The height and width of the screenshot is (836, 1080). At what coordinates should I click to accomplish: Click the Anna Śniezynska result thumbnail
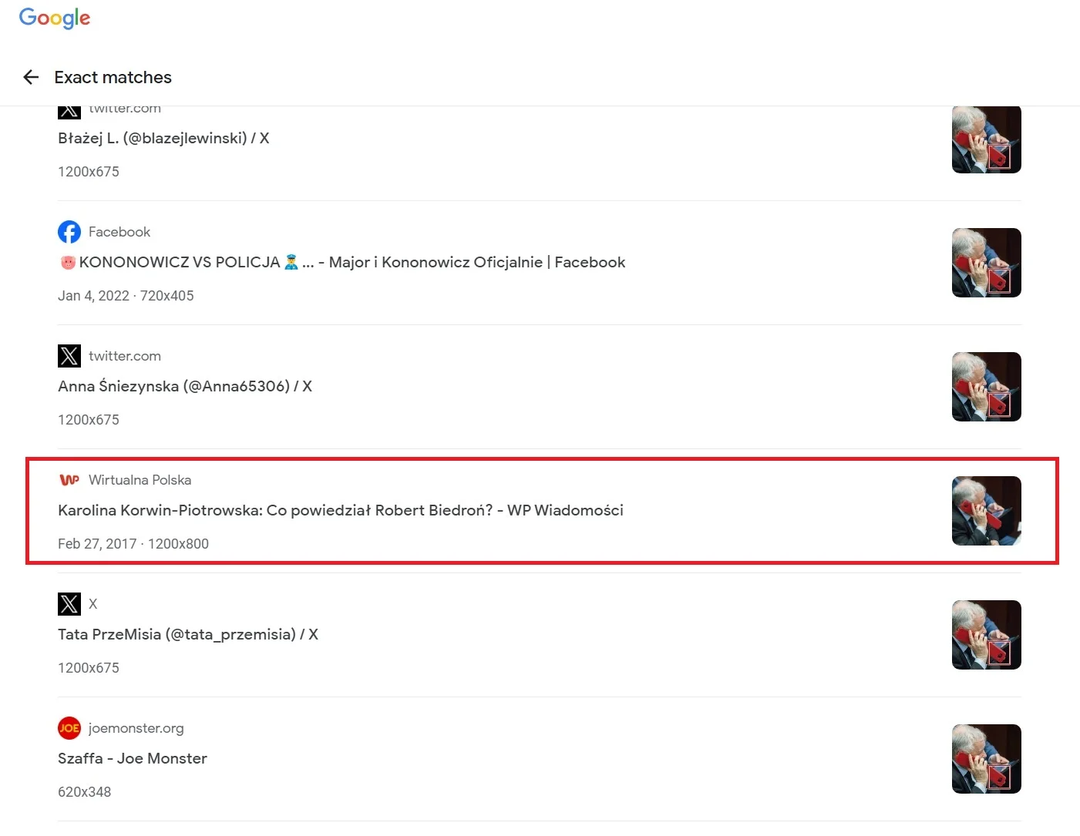tap(987, 387)
